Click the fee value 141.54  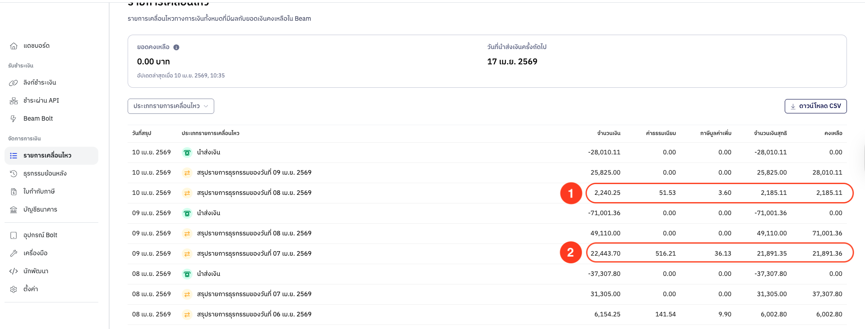click(666, 315)
